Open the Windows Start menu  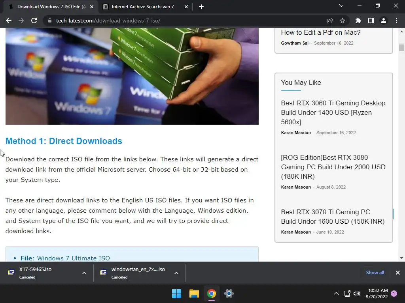(x=177, y=294)
